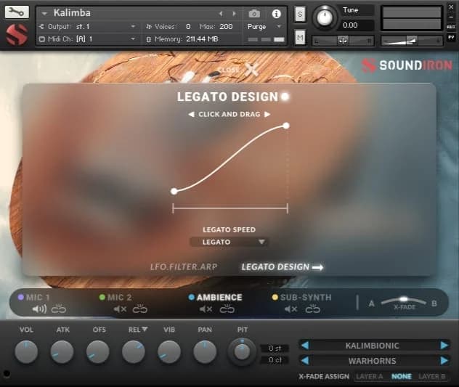
Task: Expand the REL knob dropdown arrow
Action: (145, 330)
